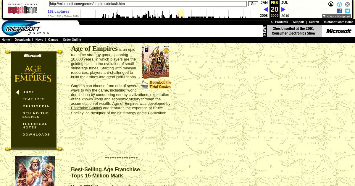Follow the Ensemble Studios link
355x186 pixels.
(x=86, y=108)
